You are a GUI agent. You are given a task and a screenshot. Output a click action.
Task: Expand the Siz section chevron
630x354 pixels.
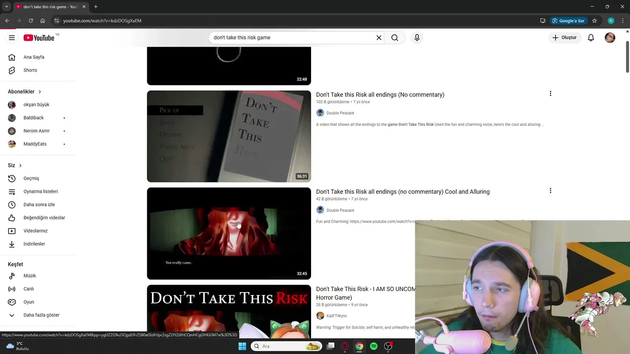click(x=20, y=165)
